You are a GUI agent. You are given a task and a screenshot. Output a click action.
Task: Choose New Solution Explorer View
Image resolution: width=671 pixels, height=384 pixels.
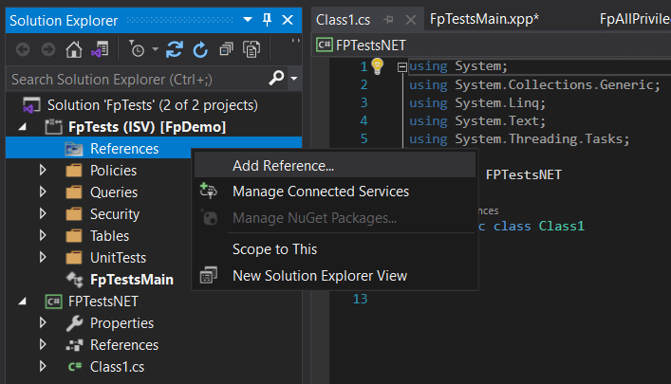tap(335, 276)
